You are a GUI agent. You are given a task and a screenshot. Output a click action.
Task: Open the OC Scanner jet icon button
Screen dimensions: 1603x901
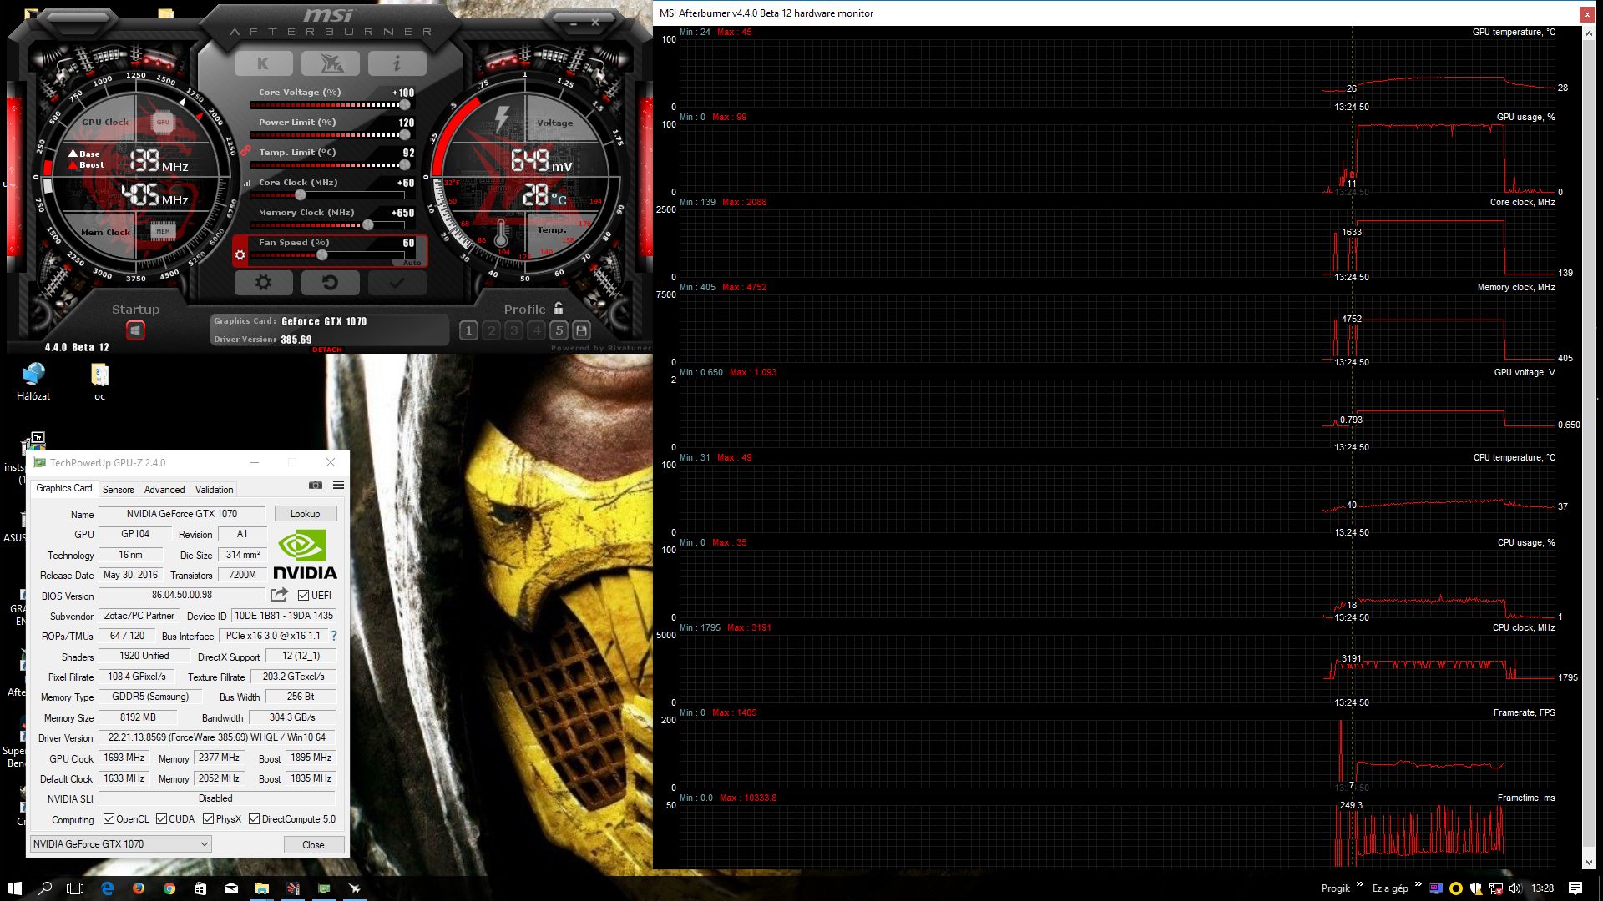tap(330, 63)
